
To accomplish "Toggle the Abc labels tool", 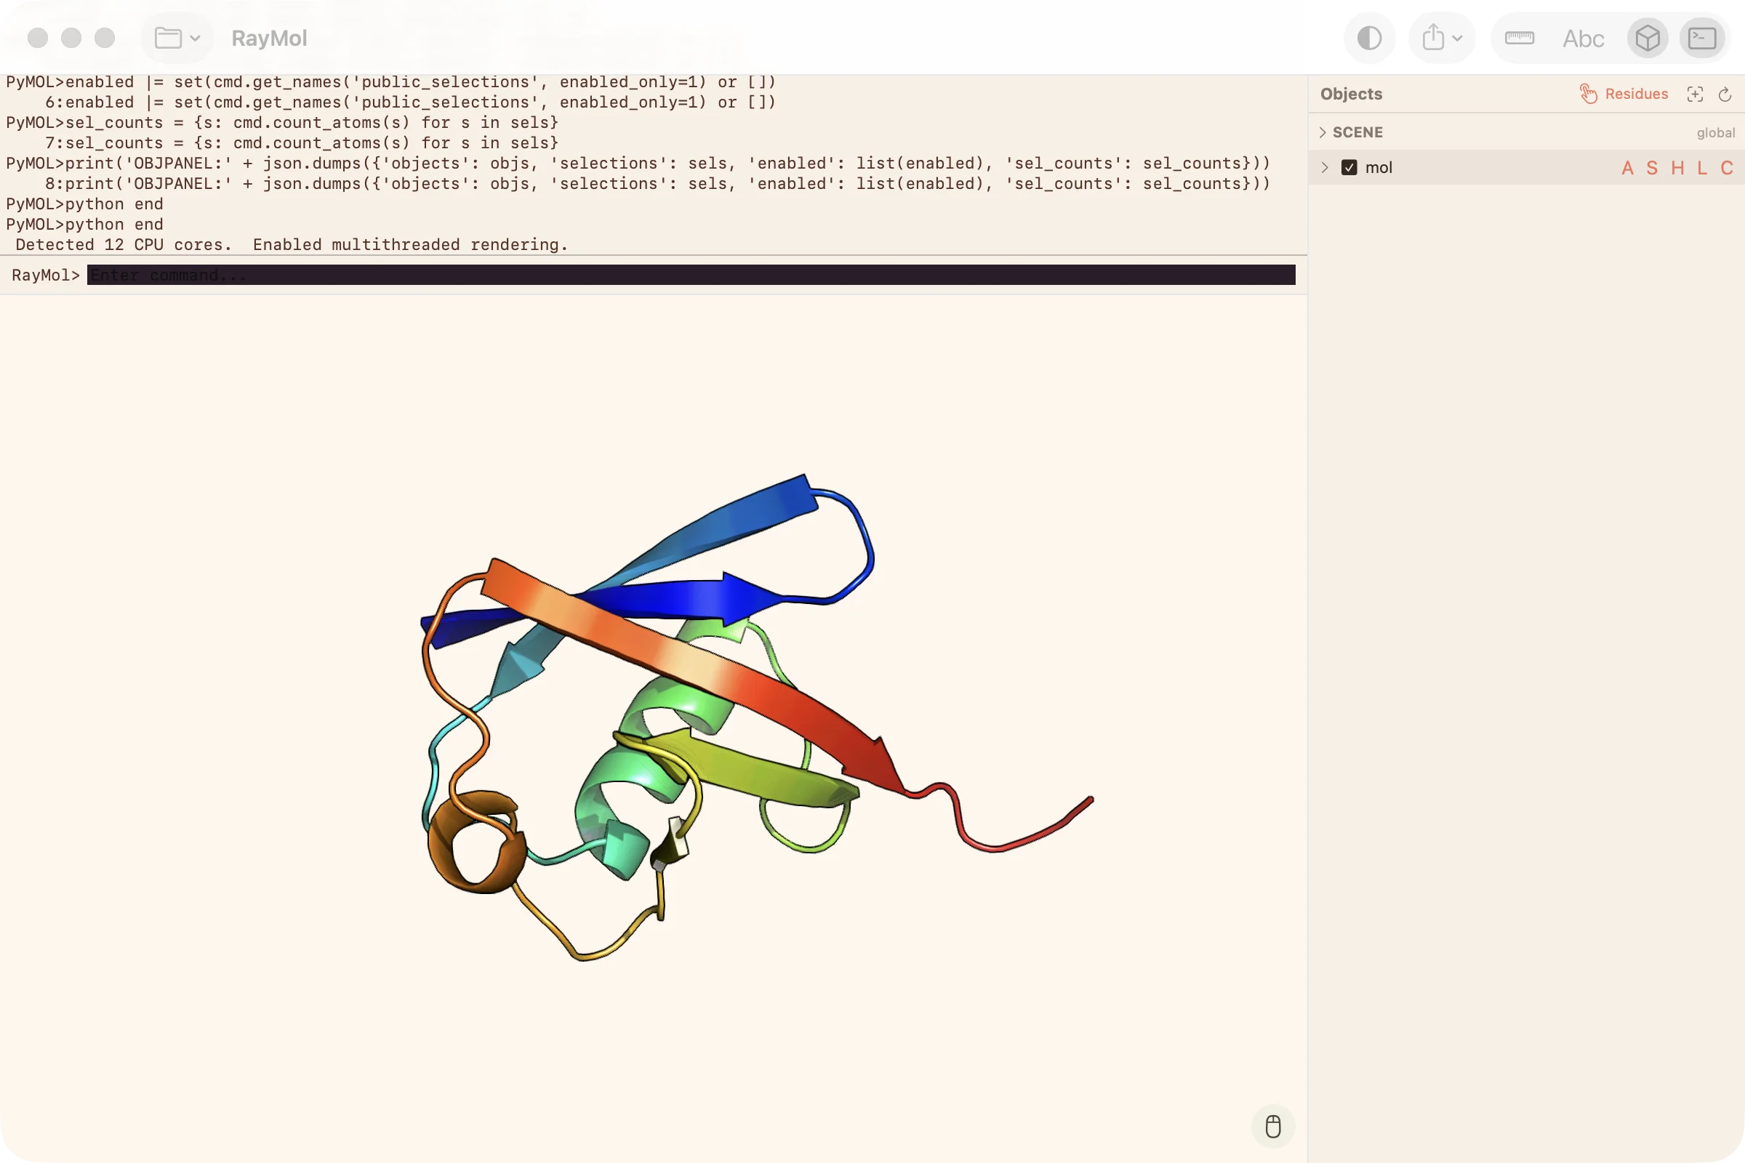I will click(1583, 39).
